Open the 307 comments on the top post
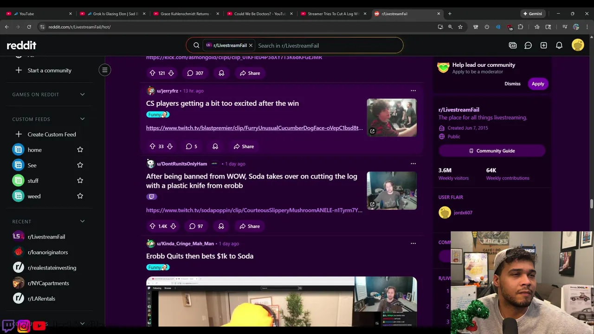This screenshot has width=594, height=334. point(195,73)
